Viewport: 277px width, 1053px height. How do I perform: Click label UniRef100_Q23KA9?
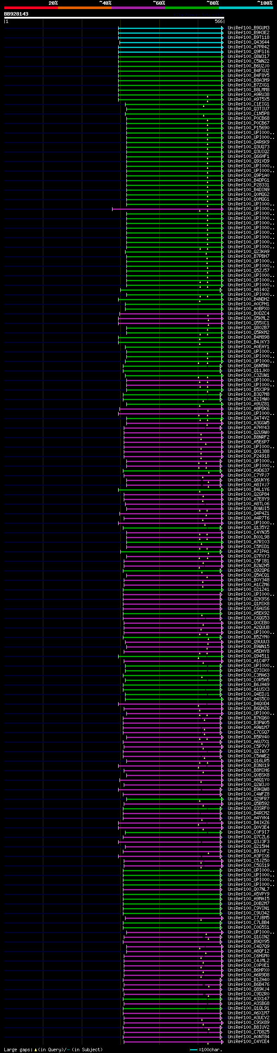click(248, 252)
